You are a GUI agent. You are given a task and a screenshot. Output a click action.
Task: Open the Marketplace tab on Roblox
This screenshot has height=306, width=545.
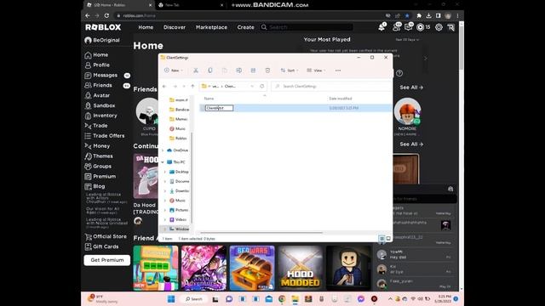coord(211,27)
